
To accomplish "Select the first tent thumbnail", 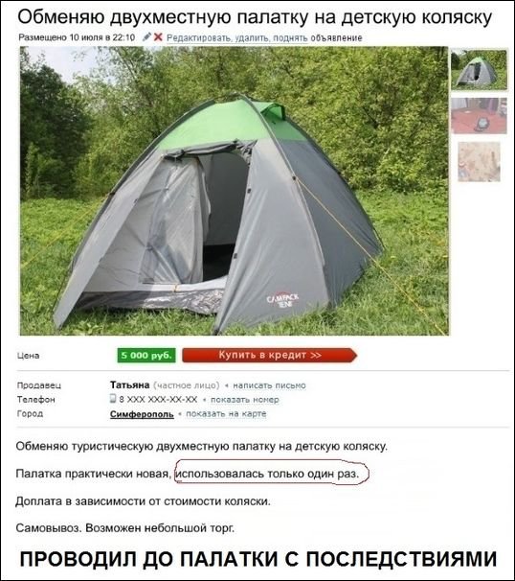I will click(479, 69).
